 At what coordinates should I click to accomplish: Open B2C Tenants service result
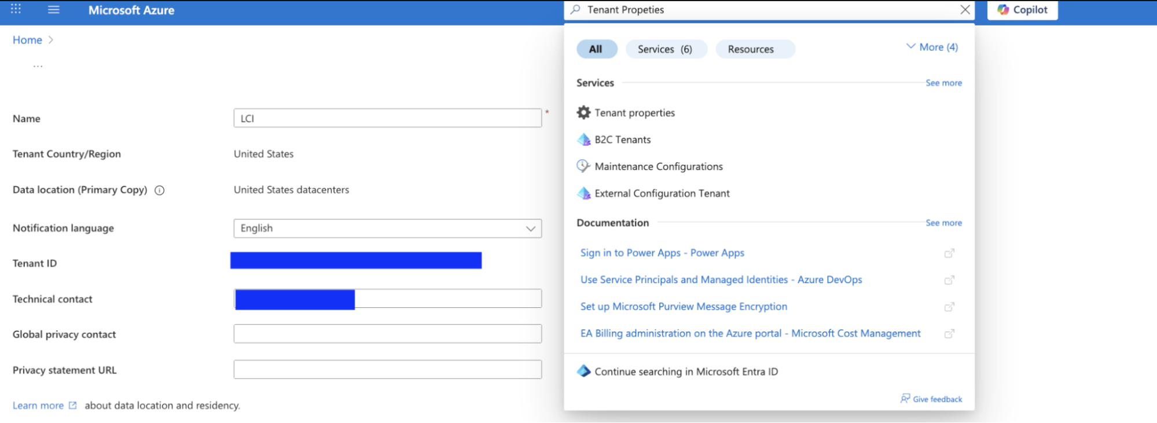pos(622,139)
